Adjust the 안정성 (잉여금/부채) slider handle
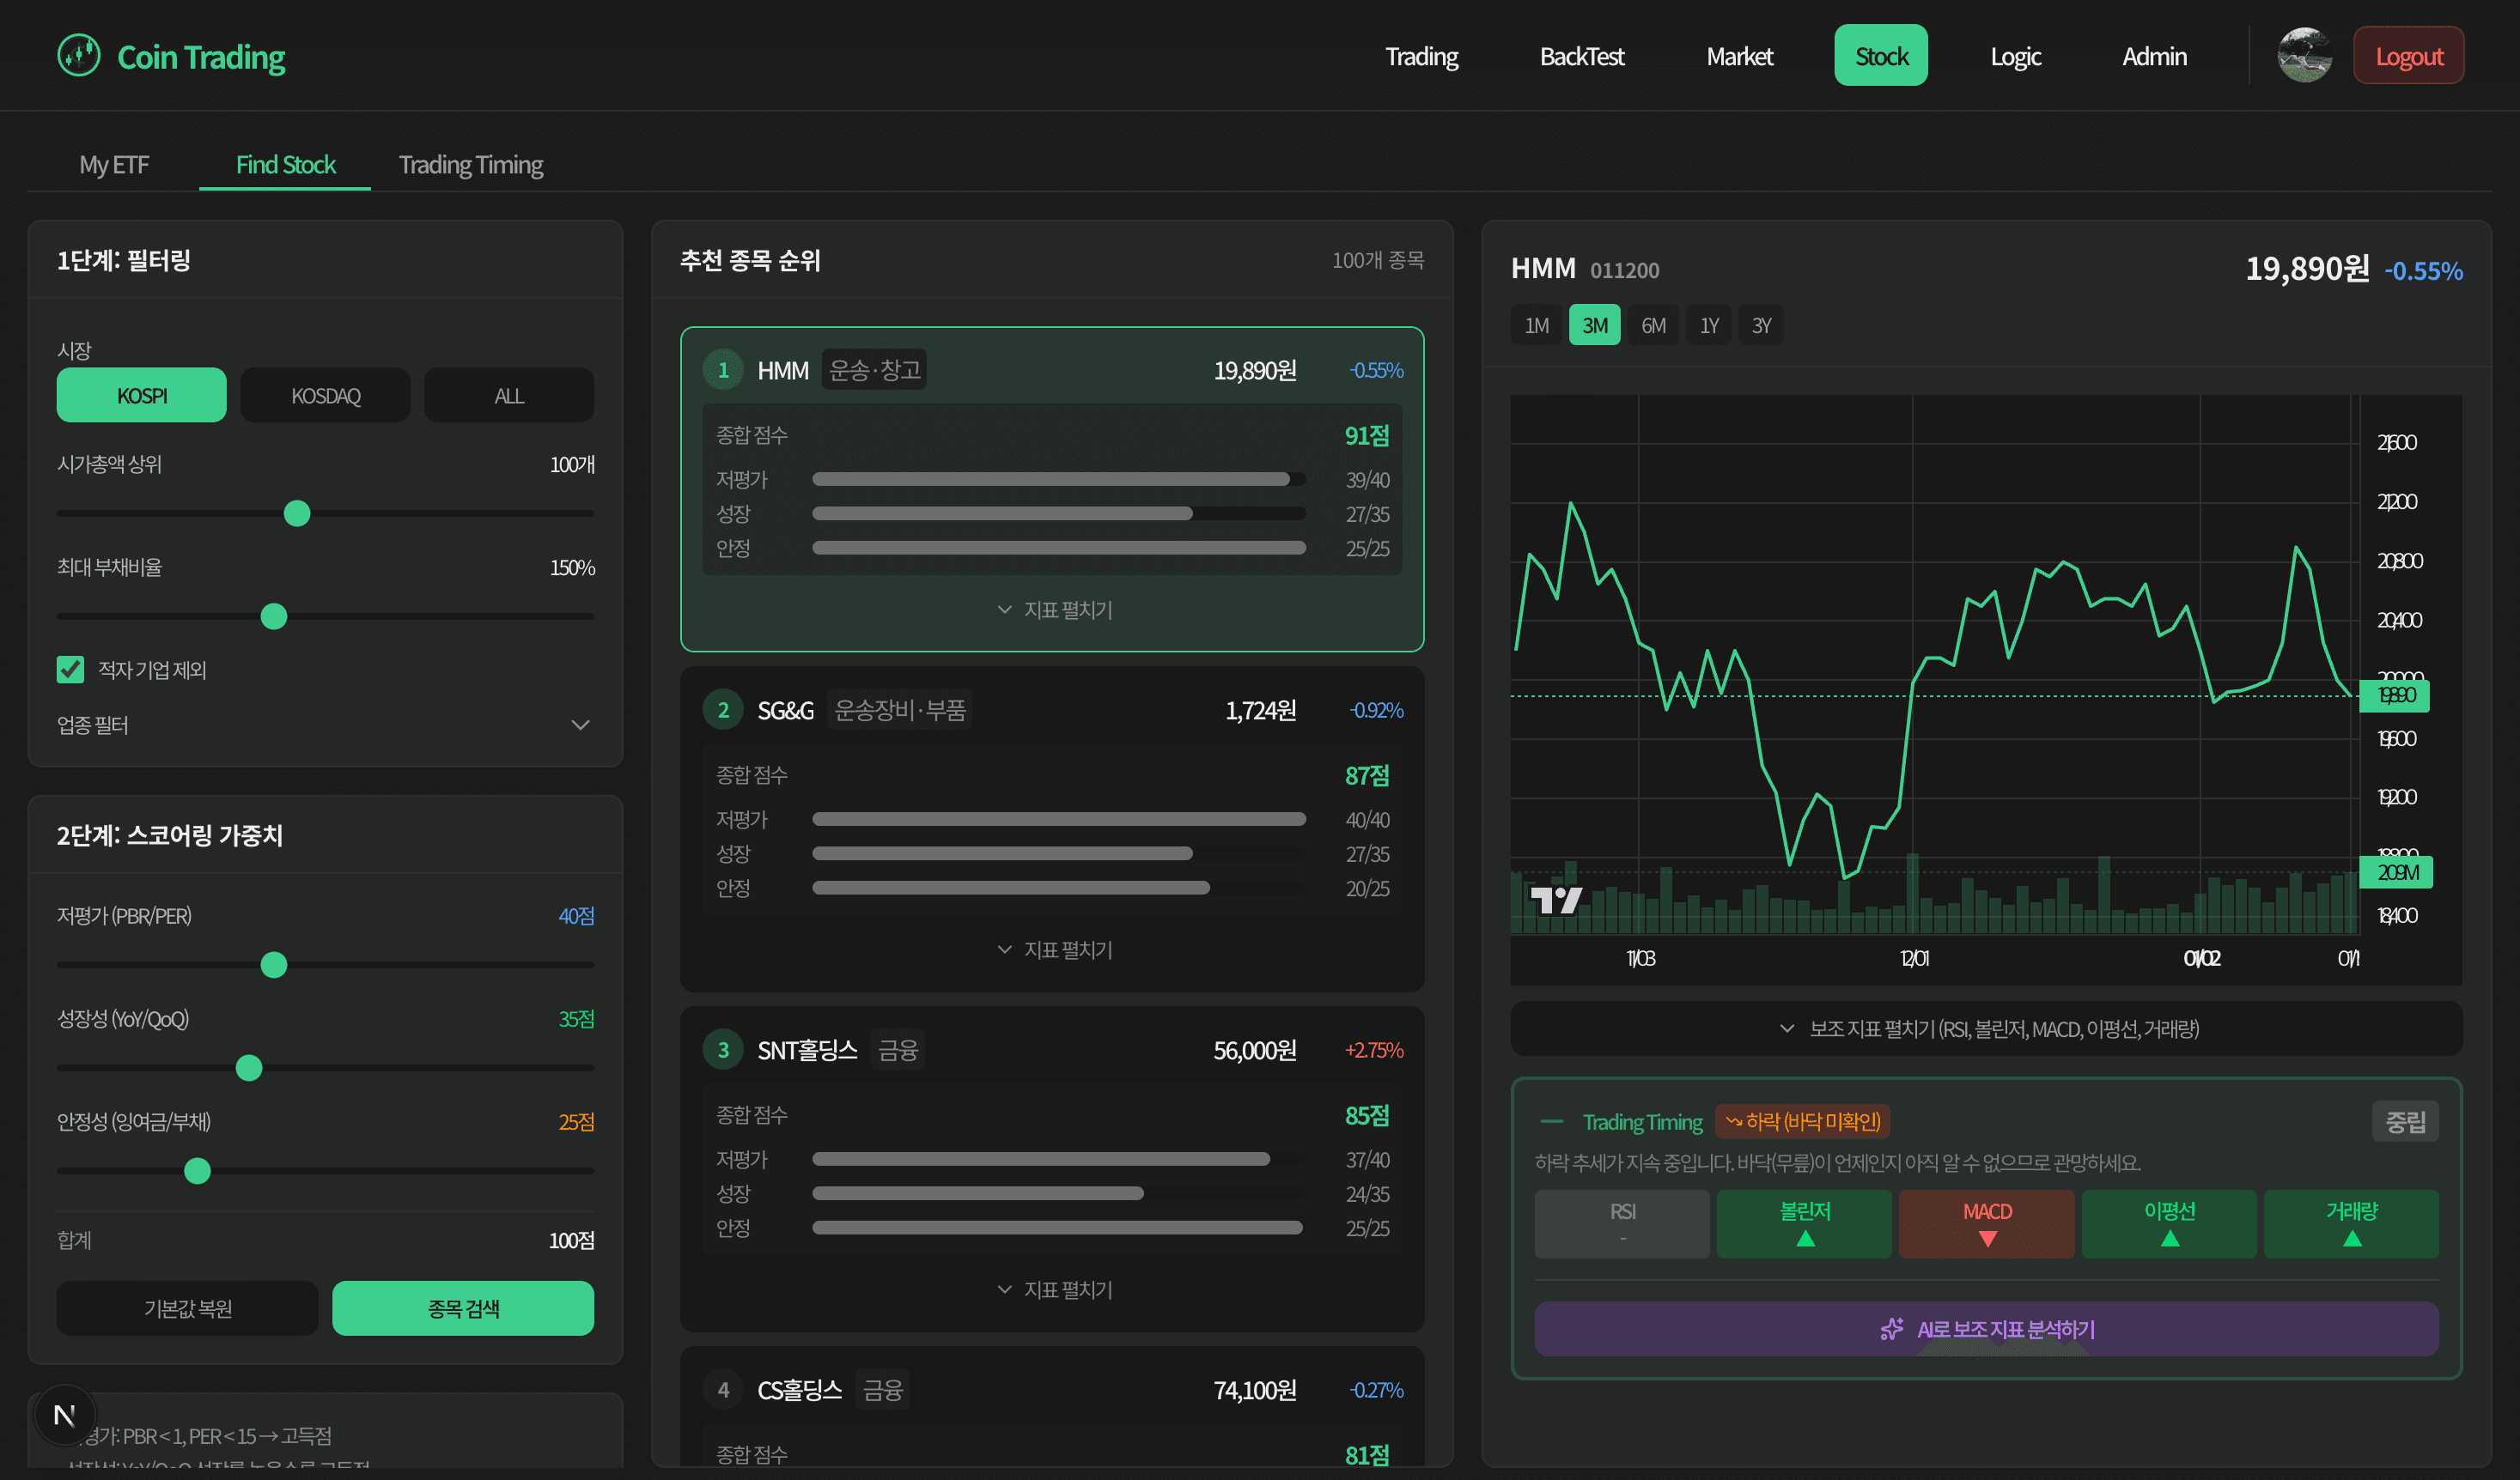The image size is (2520, 1480). tap(198, 1171)
